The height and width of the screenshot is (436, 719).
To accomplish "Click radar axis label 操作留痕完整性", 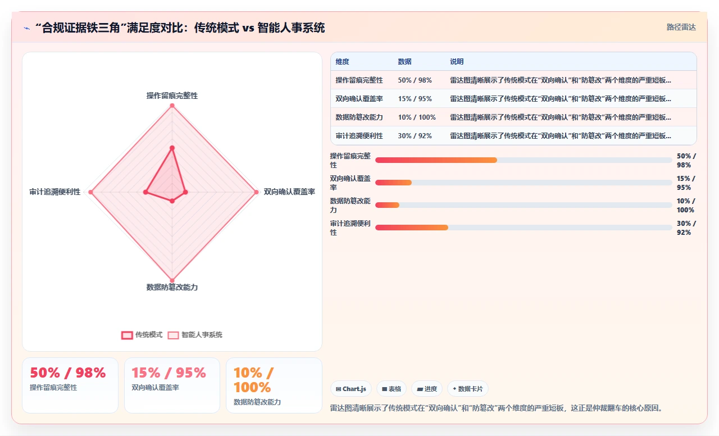I will [172, 96].
